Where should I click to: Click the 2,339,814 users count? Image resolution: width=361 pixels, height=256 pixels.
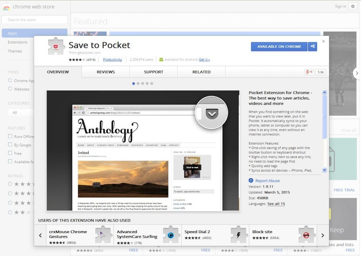pyautogui.click(x=141, y=60)
